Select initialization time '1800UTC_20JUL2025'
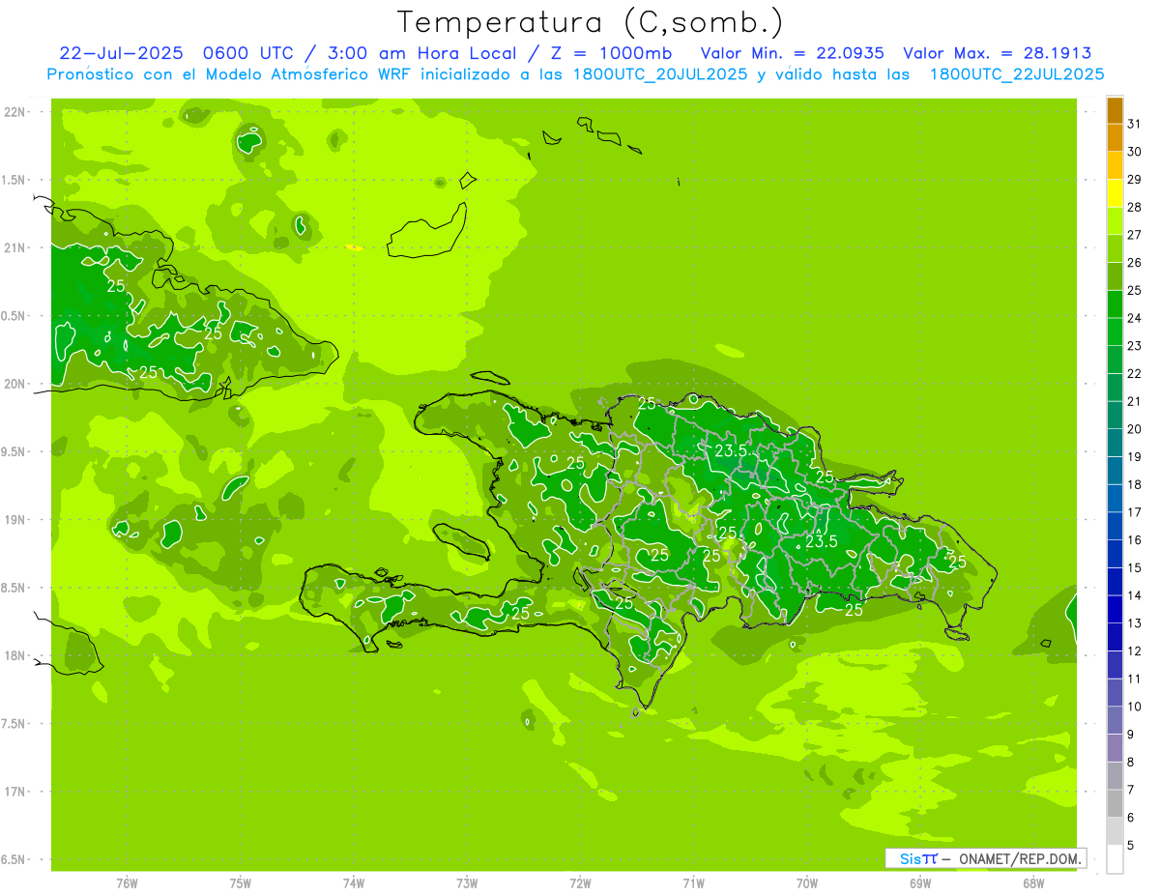This screenshot has height=896, width=1160. click(x=661, y=74)
